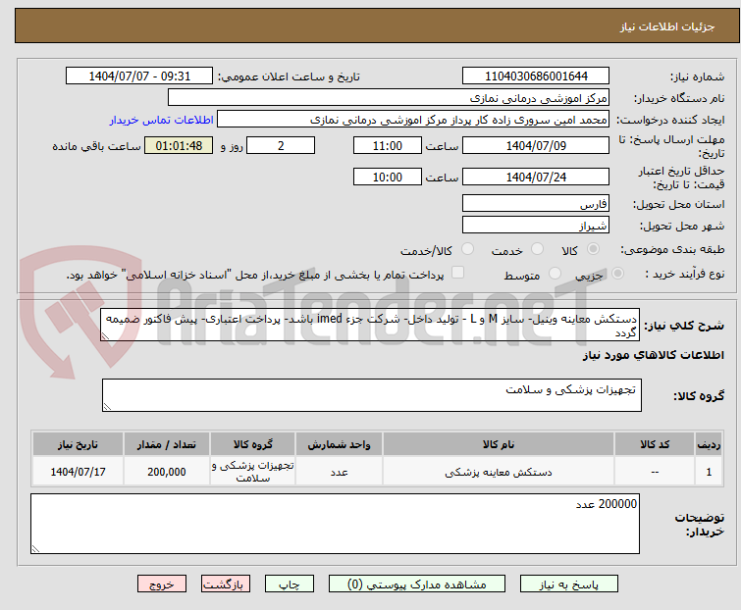This screenshot has width=741, height=610.
Task: Click the تعداد / مقدار column header
Action: pos(166,444)
